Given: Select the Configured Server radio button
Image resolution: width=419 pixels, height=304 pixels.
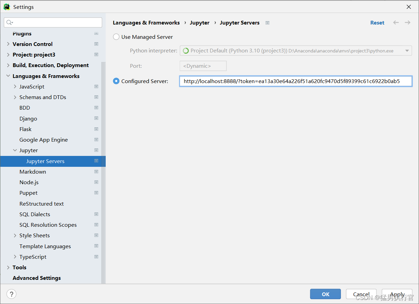Looking at the screenshot, I should point(116,81).
